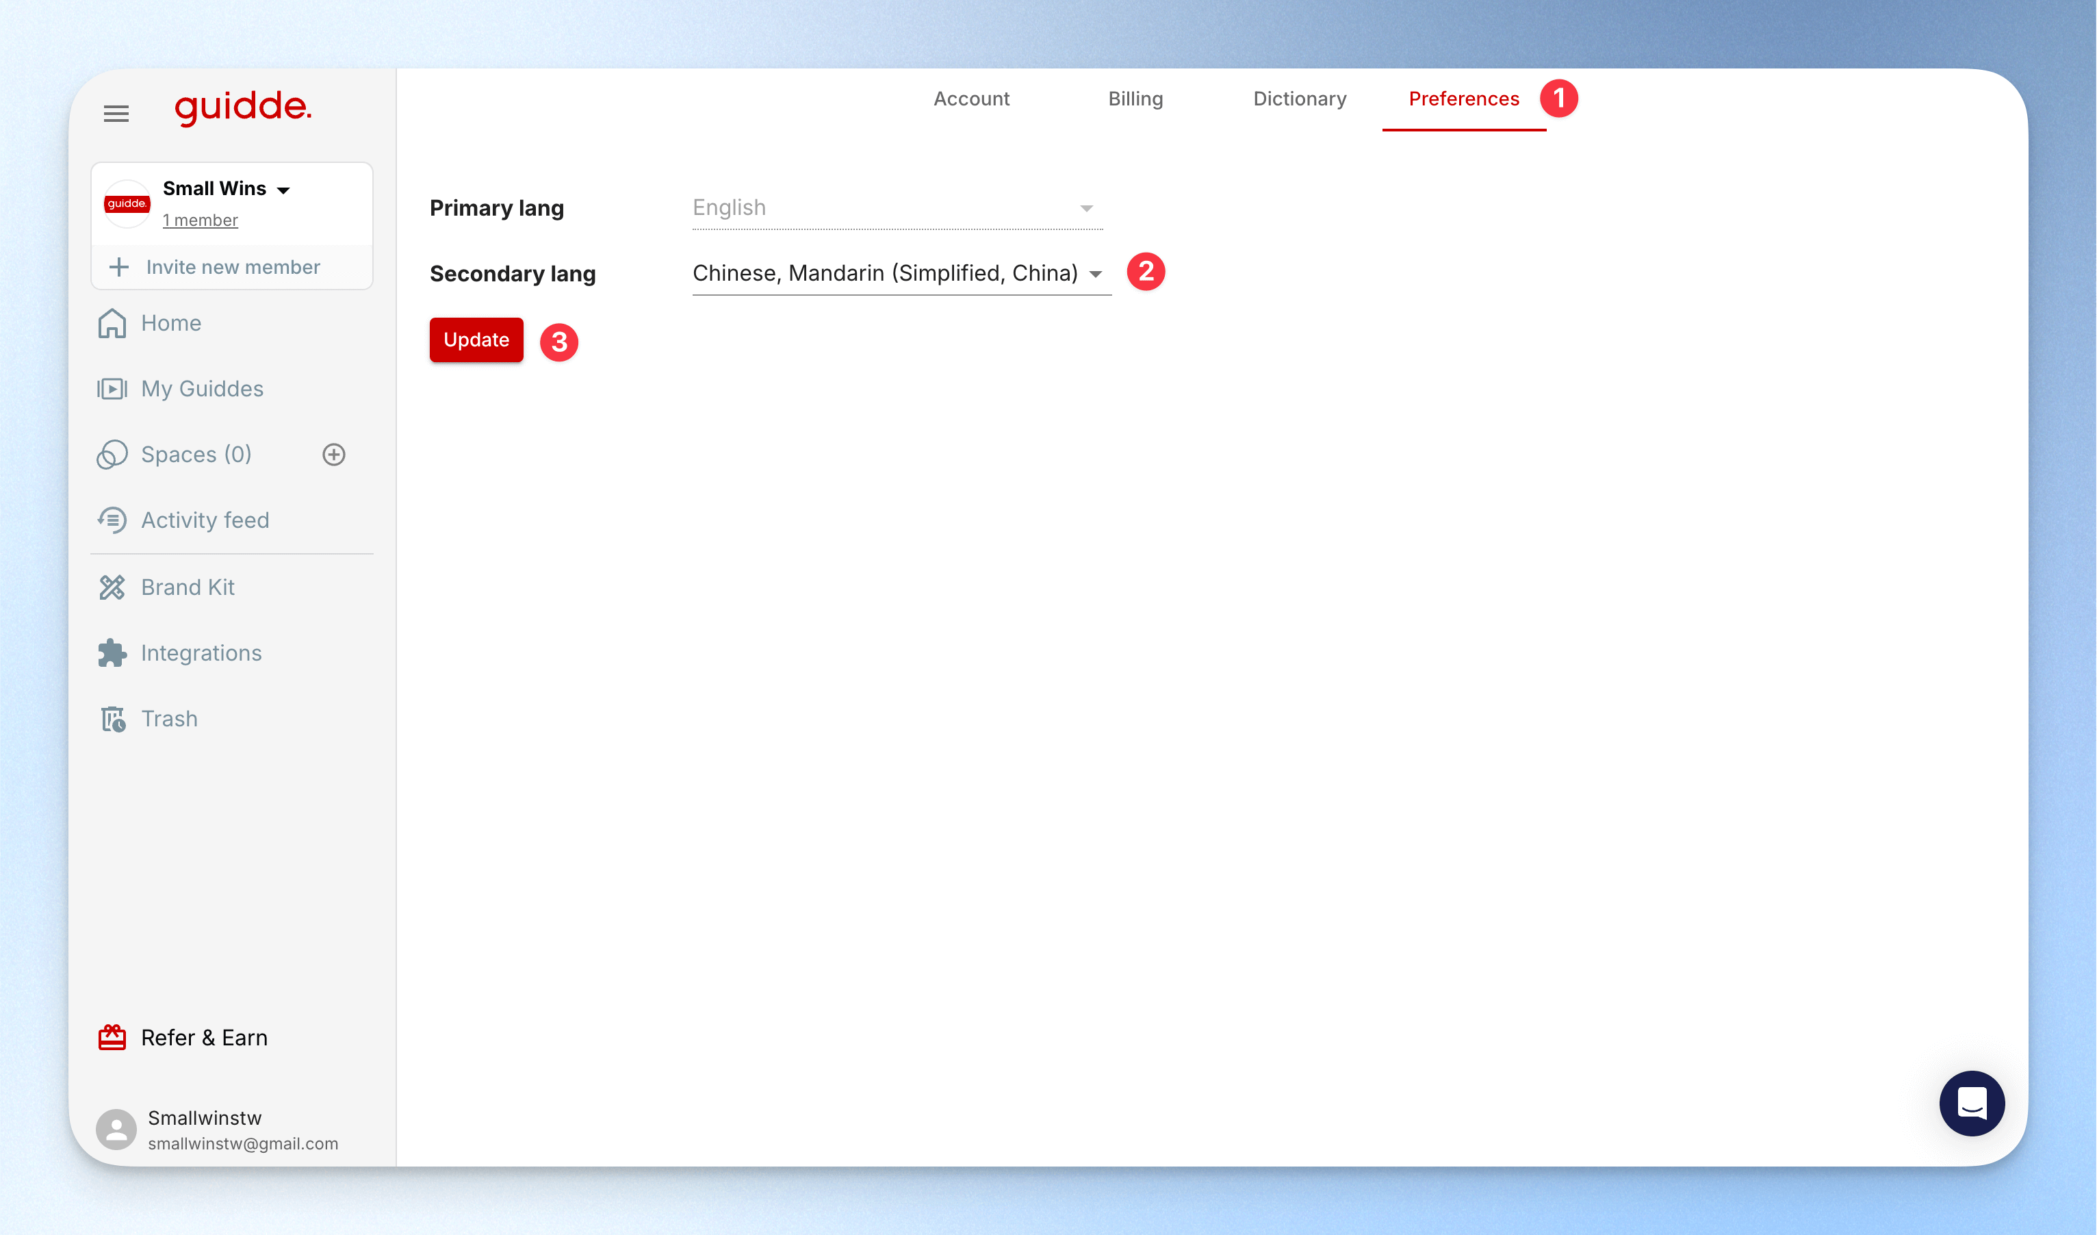
Task: Open My Guiddes video icon
Action: [112, 389]
